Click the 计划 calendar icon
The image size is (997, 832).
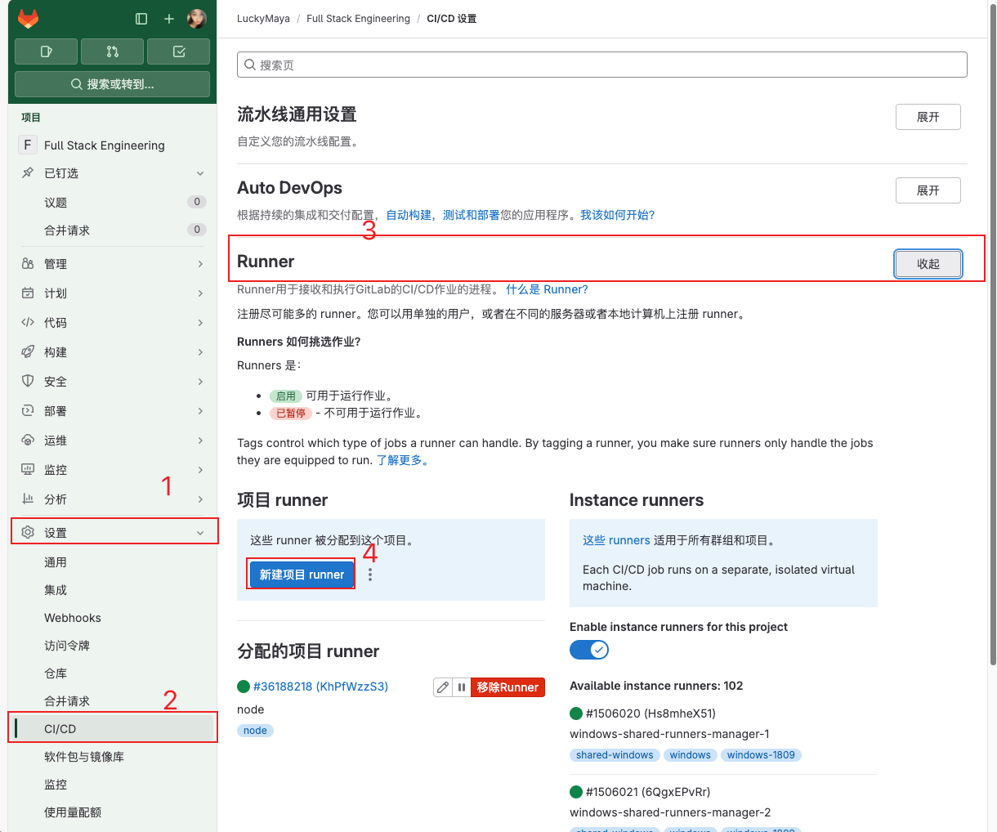pyautogui.click(x=28, y=293)
